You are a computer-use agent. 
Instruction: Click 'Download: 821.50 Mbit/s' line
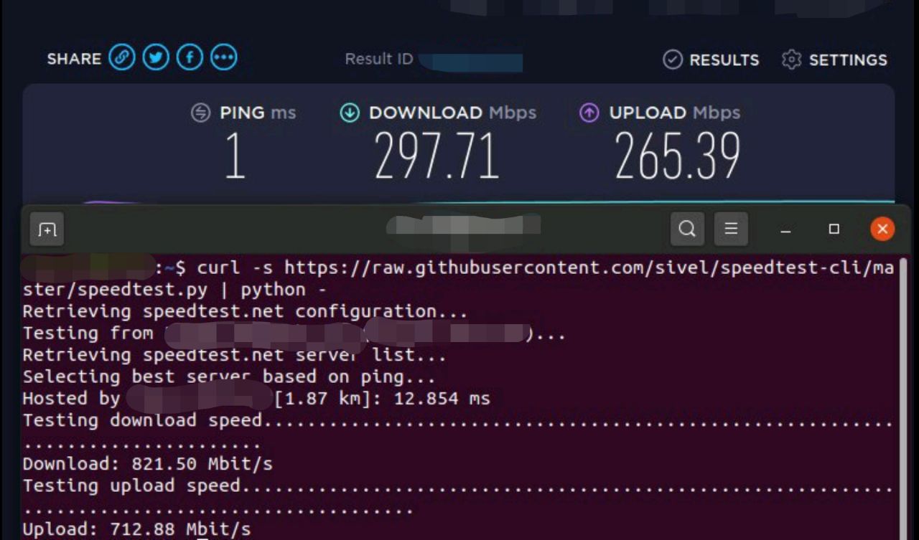click(x=147, y=463)
